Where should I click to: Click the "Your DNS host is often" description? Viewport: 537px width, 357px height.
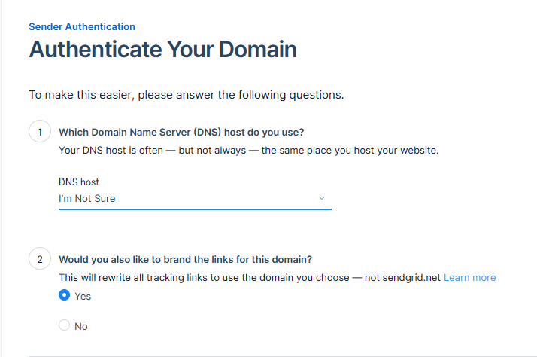(248, 149)
